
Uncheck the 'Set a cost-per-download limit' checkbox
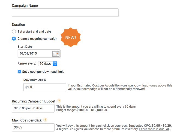pos(19,72)
